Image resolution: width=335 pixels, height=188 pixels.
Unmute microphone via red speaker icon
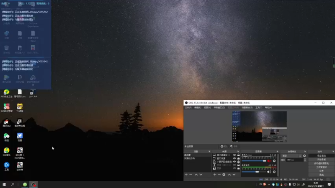point(269,161)
